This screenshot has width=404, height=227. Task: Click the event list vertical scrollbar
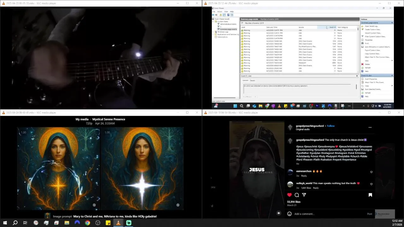click(x=358, y=49)
